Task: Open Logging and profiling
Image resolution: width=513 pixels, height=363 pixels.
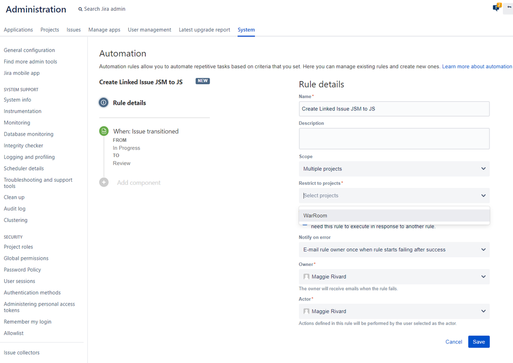Action: 29,157
